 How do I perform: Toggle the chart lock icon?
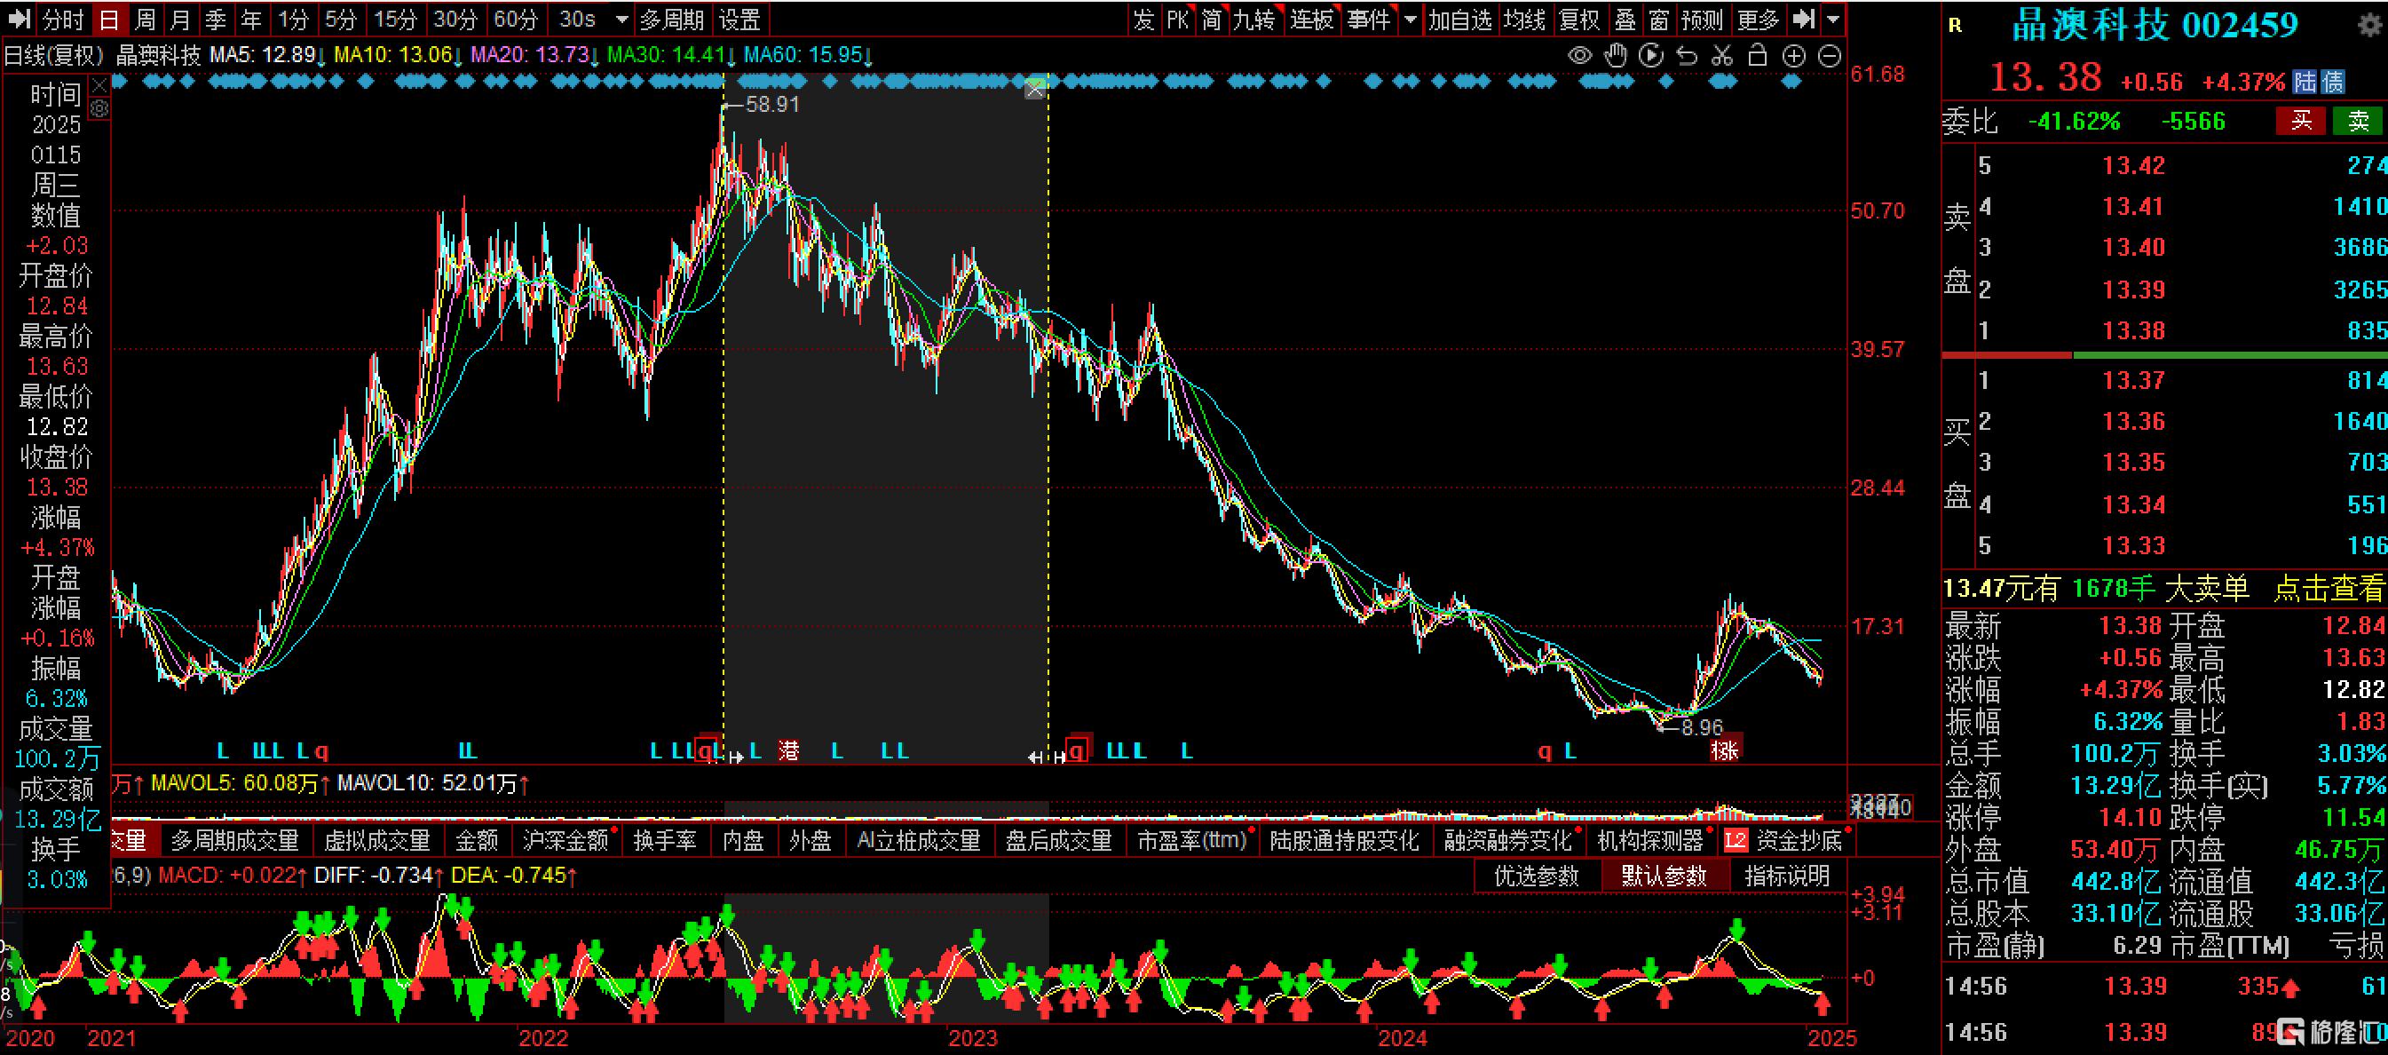click(1758, 56)
